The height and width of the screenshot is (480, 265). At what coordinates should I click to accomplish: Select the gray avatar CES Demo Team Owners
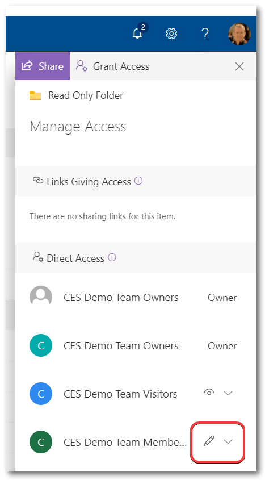[x=41, y=297]
